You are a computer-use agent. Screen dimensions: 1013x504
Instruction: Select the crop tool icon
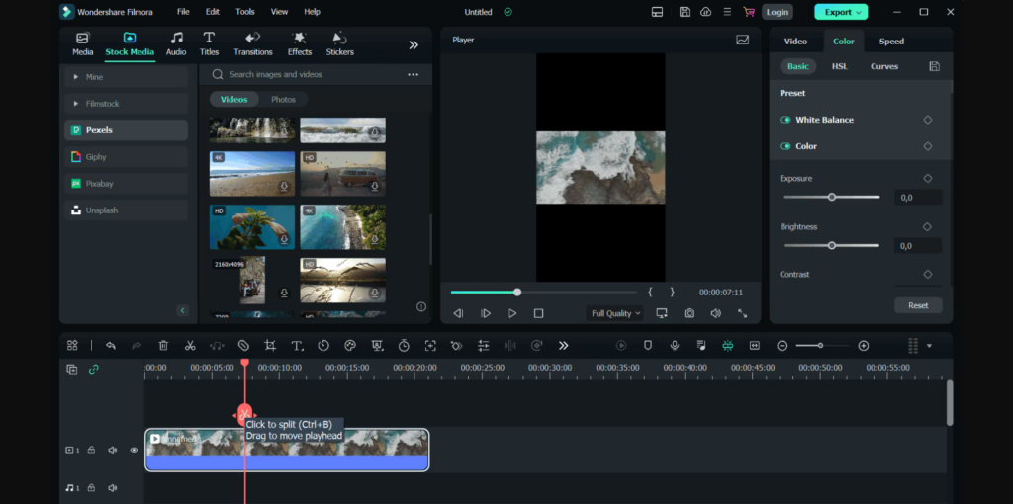[270, 346]
